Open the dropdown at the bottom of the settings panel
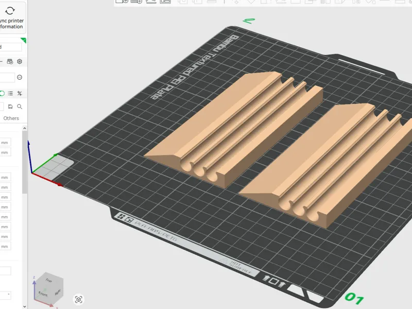This screenshot has height=309, width=412. 5,295
